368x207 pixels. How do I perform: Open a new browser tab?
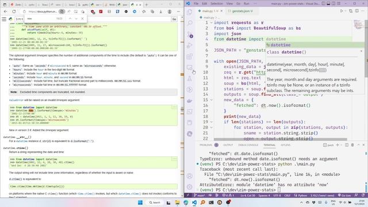[147, 5]
